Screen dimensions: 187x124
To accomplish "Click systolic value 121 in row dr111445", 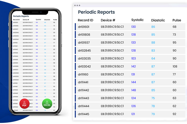I will [133, 114].
